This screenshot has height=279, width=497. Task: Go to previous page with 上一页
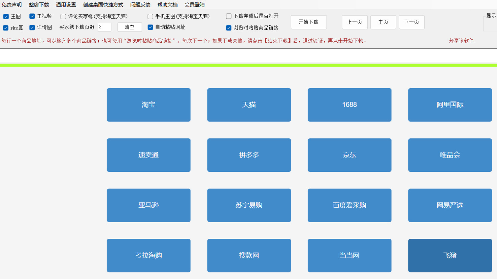[355, 22]
